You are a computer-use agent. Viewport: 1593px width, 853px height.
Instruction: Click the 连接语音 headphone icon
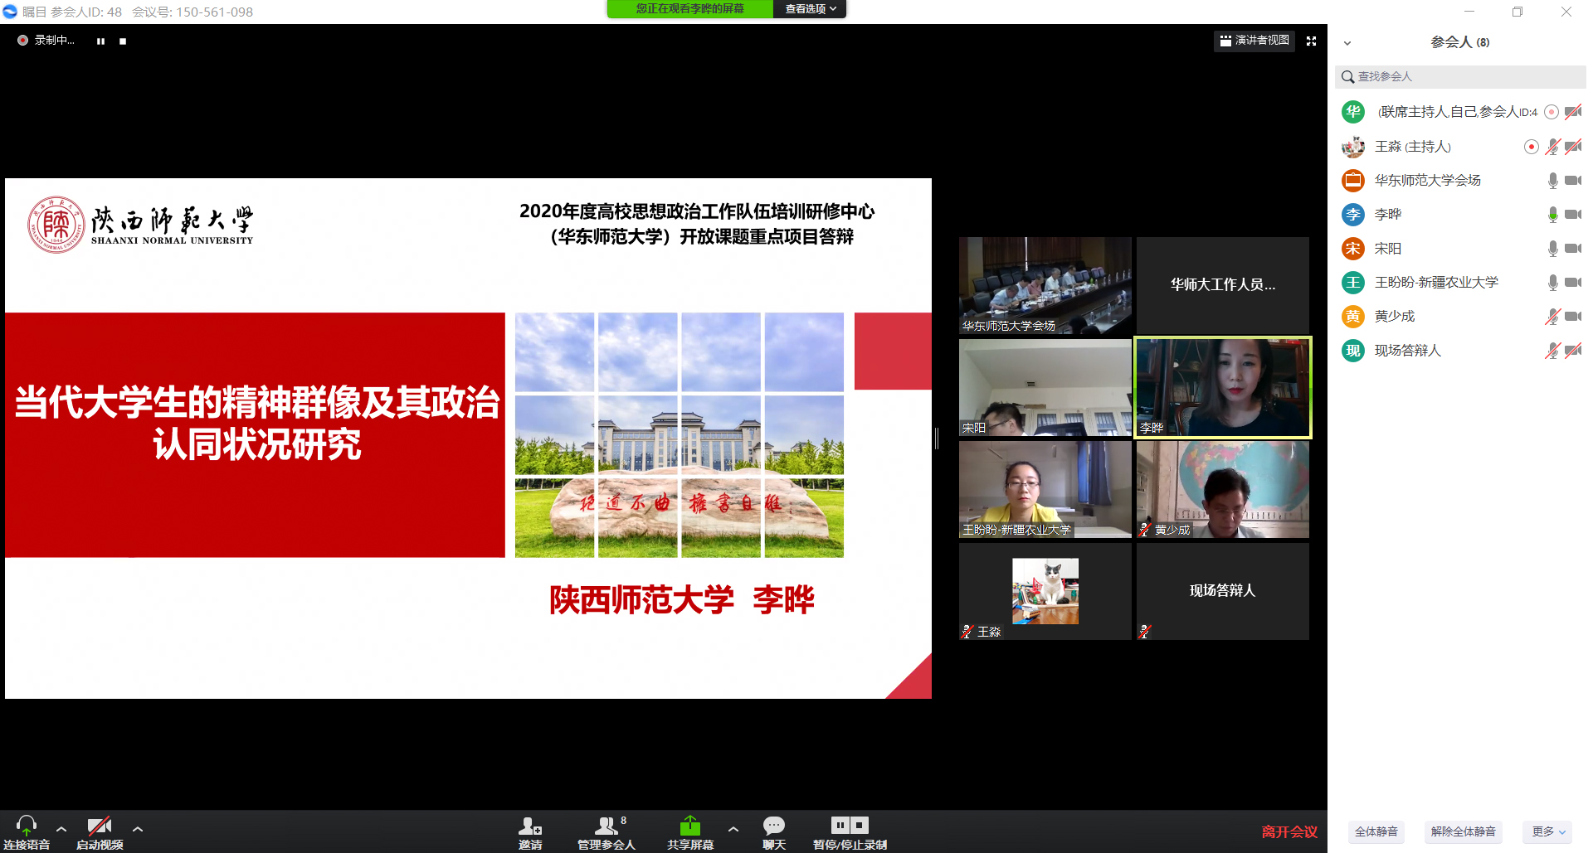click(x=27, y=826)
